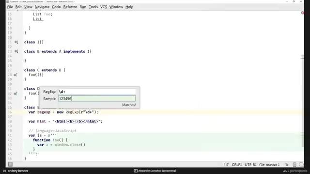Open the Help menu
Screen dimensions: 310x174
[x=129, y=7]
